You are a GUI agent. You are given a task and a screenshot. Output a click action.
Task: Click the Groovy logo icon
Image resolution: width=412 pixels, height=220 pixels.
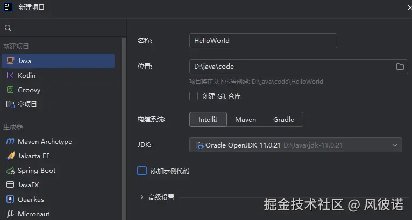(x=10, y=90)
